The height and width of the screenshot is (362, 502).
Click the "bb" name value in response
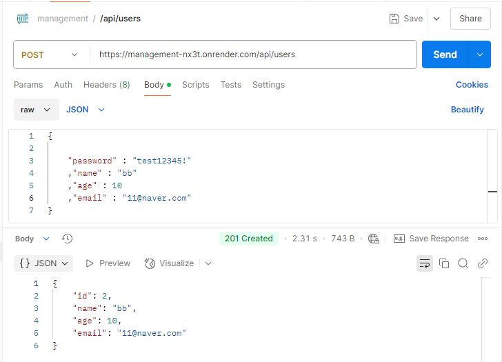tap(122, 308)
